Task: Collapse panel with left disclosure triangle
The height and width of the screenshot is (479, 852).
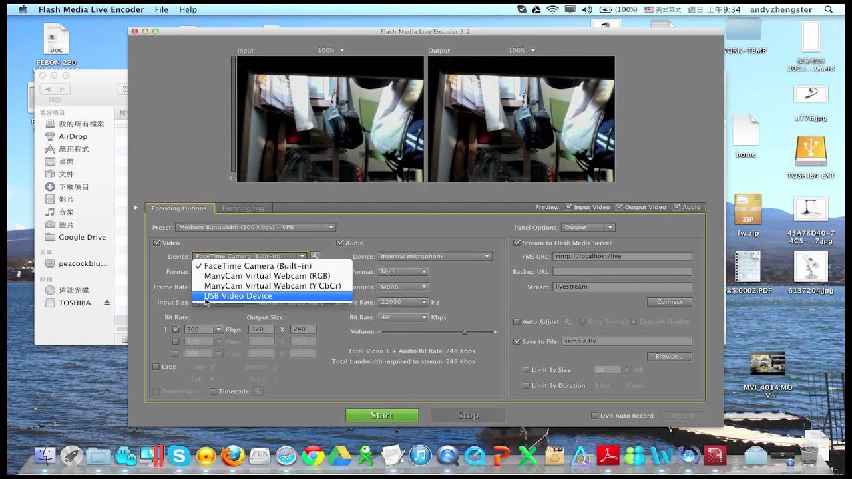Action: (x=136, y=208)
